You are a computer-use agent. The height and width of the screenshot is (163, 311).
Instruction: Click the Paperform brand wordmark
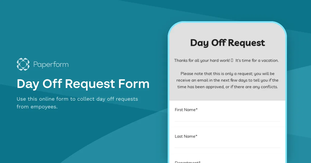coord(51,64)
